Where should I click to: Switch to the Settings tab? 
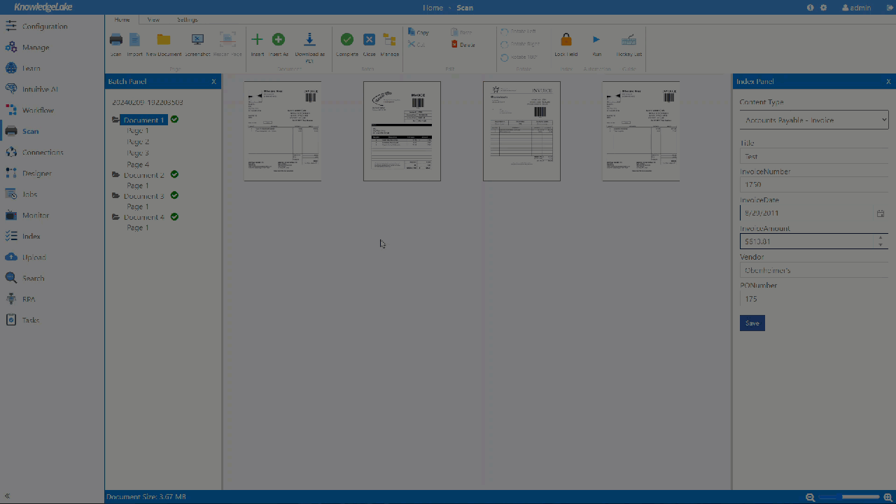187,20
